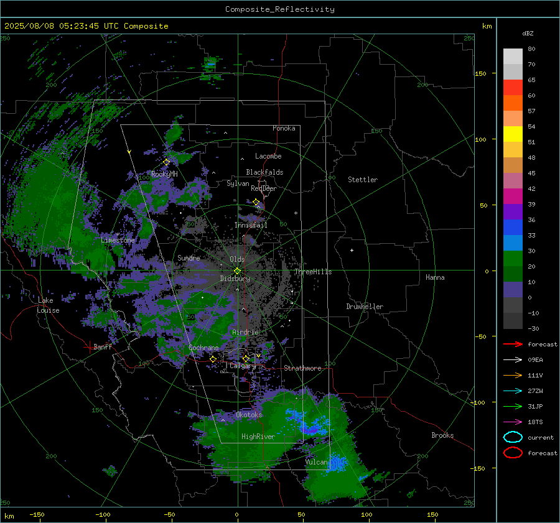
Task: Click the red cross marker beside Banff
Action: [x=89, y=347]
